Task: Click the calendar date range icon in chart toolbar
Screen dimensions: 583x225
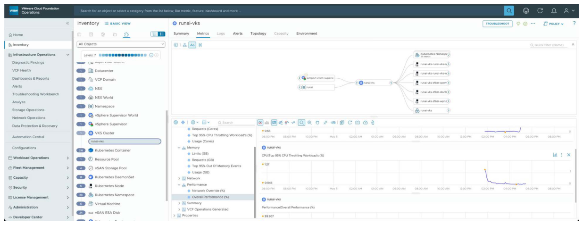Action: click(358, 122)
